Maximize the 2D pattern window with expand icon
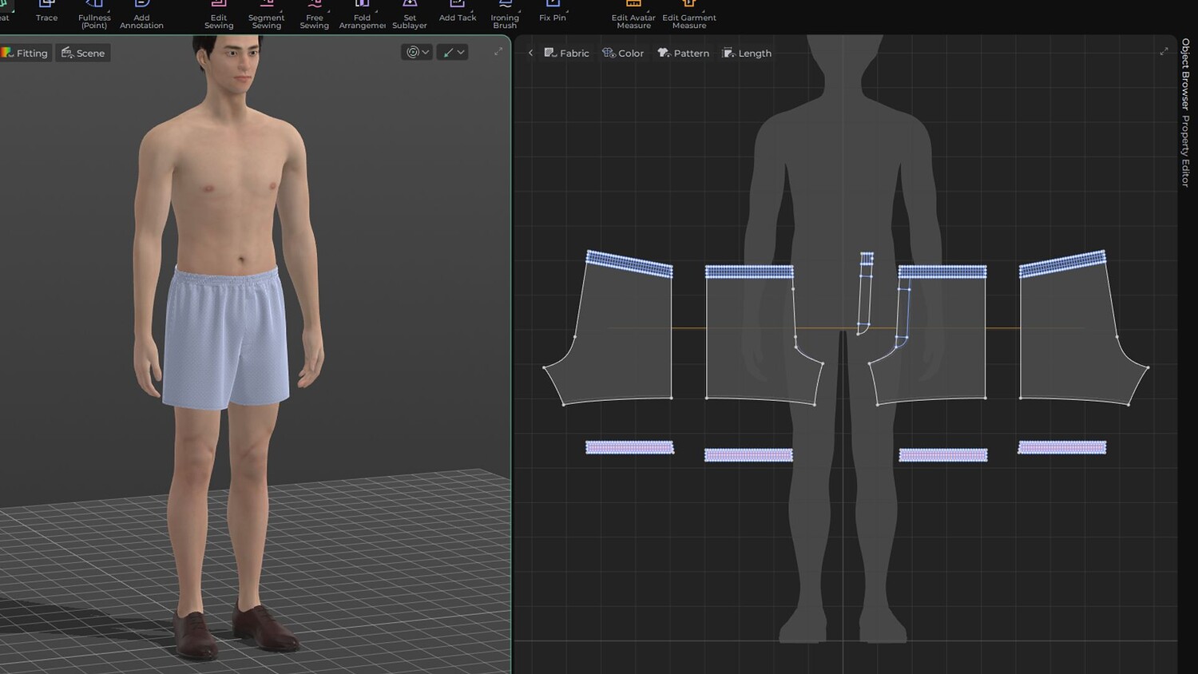Screen dimensions: 1198x674 click(1164, 51)
